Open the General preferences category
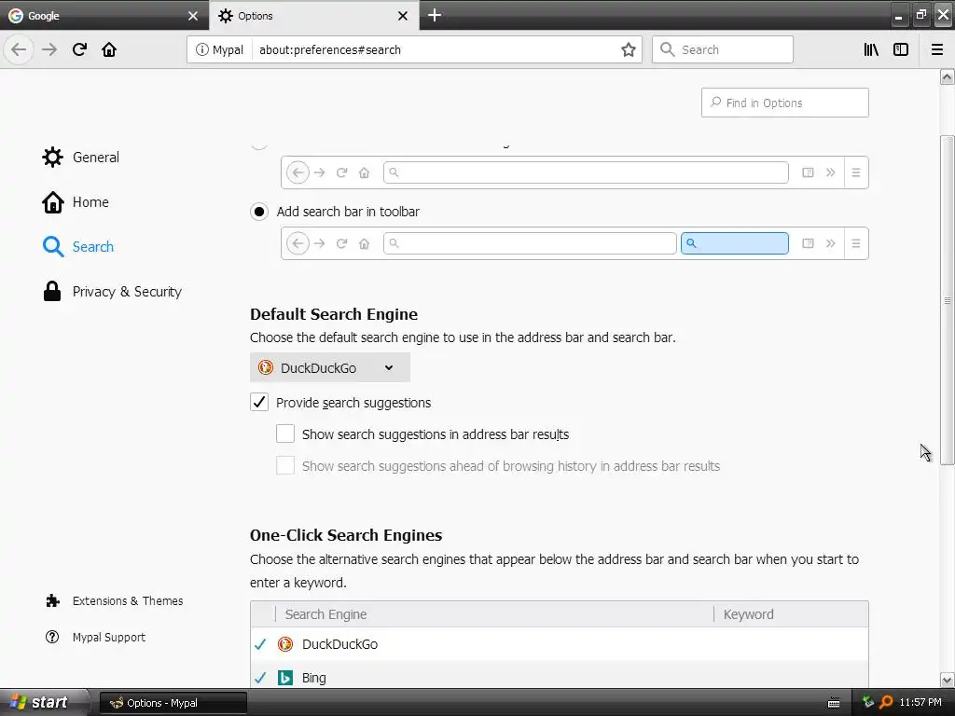The height and width of the screenshot is (716, 955). [80, 157]
